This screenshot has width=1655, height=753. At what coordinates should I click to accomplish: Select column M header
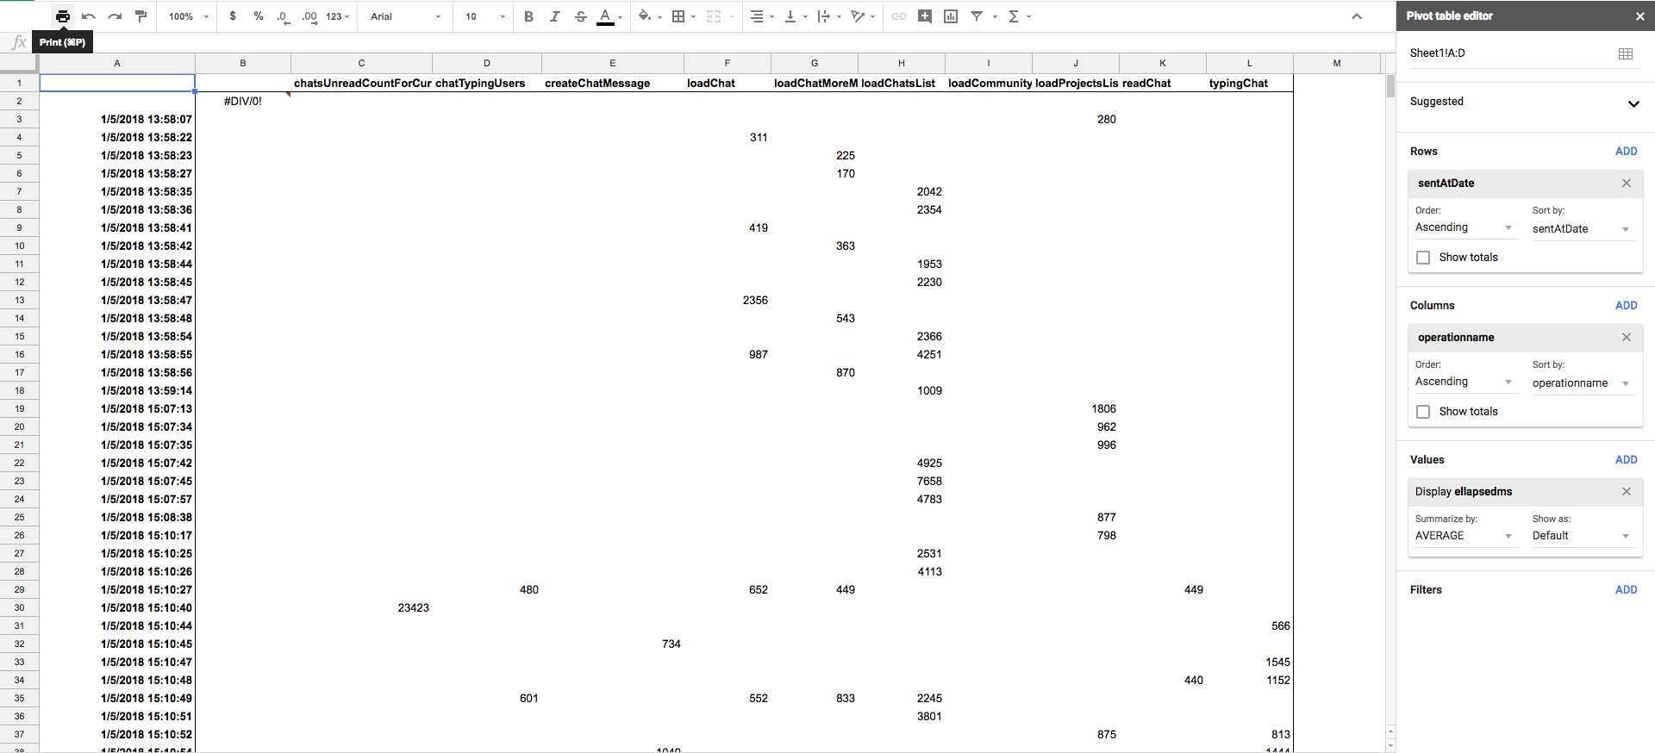pos(1337,63)
